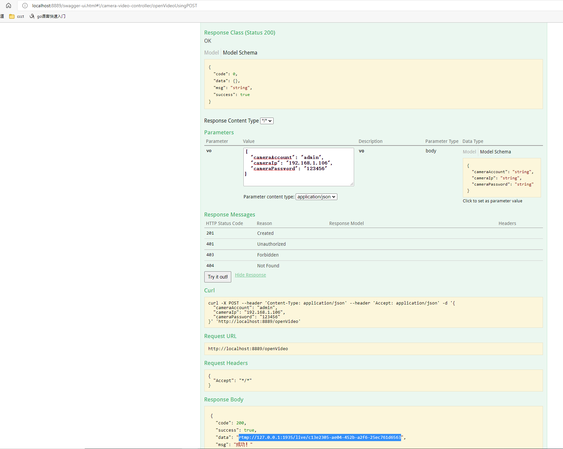Click the Hide Response link

click(250, 275)
